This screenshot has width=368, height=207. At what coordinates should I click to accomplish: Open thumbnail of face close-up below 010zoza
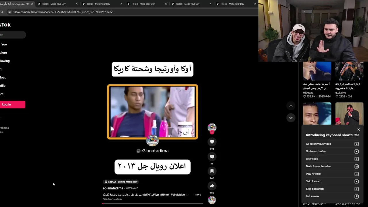(317, 114)
